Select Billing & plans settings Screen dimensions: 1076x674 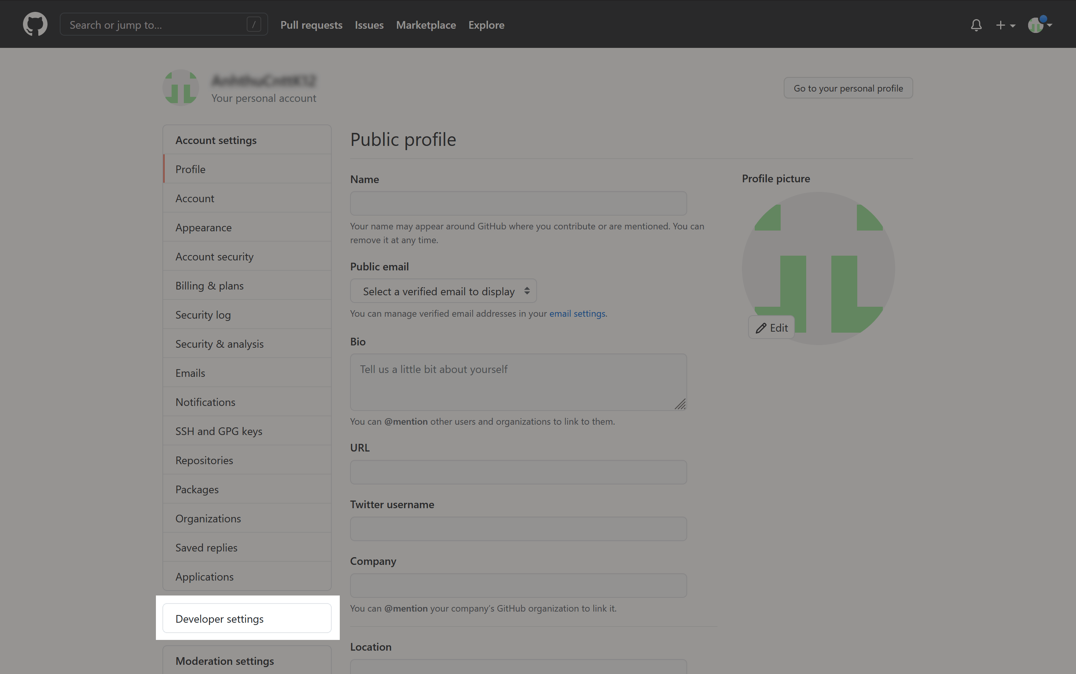click(x=210, y=285)
